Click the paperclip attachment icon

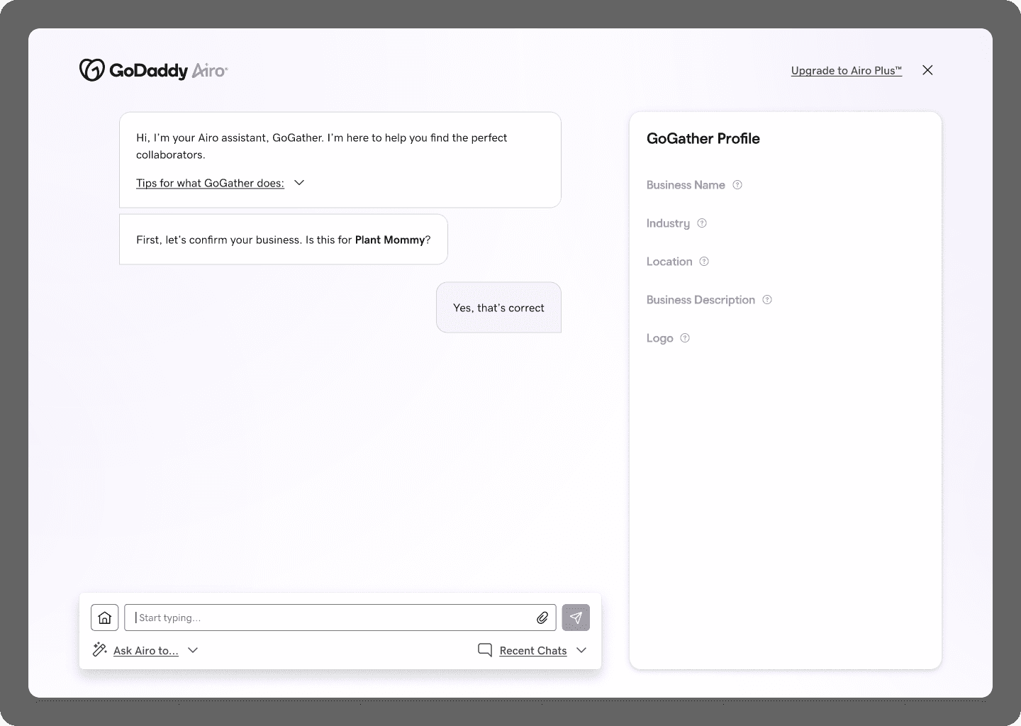click(542, 618)
